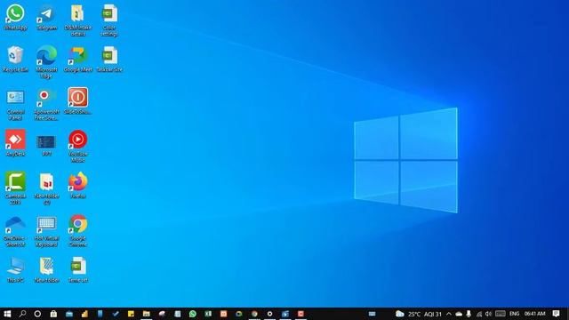Screen dimensions: 569x320
Task: Launch AnyDesk from the desktop
Action: tap(15, 143)
